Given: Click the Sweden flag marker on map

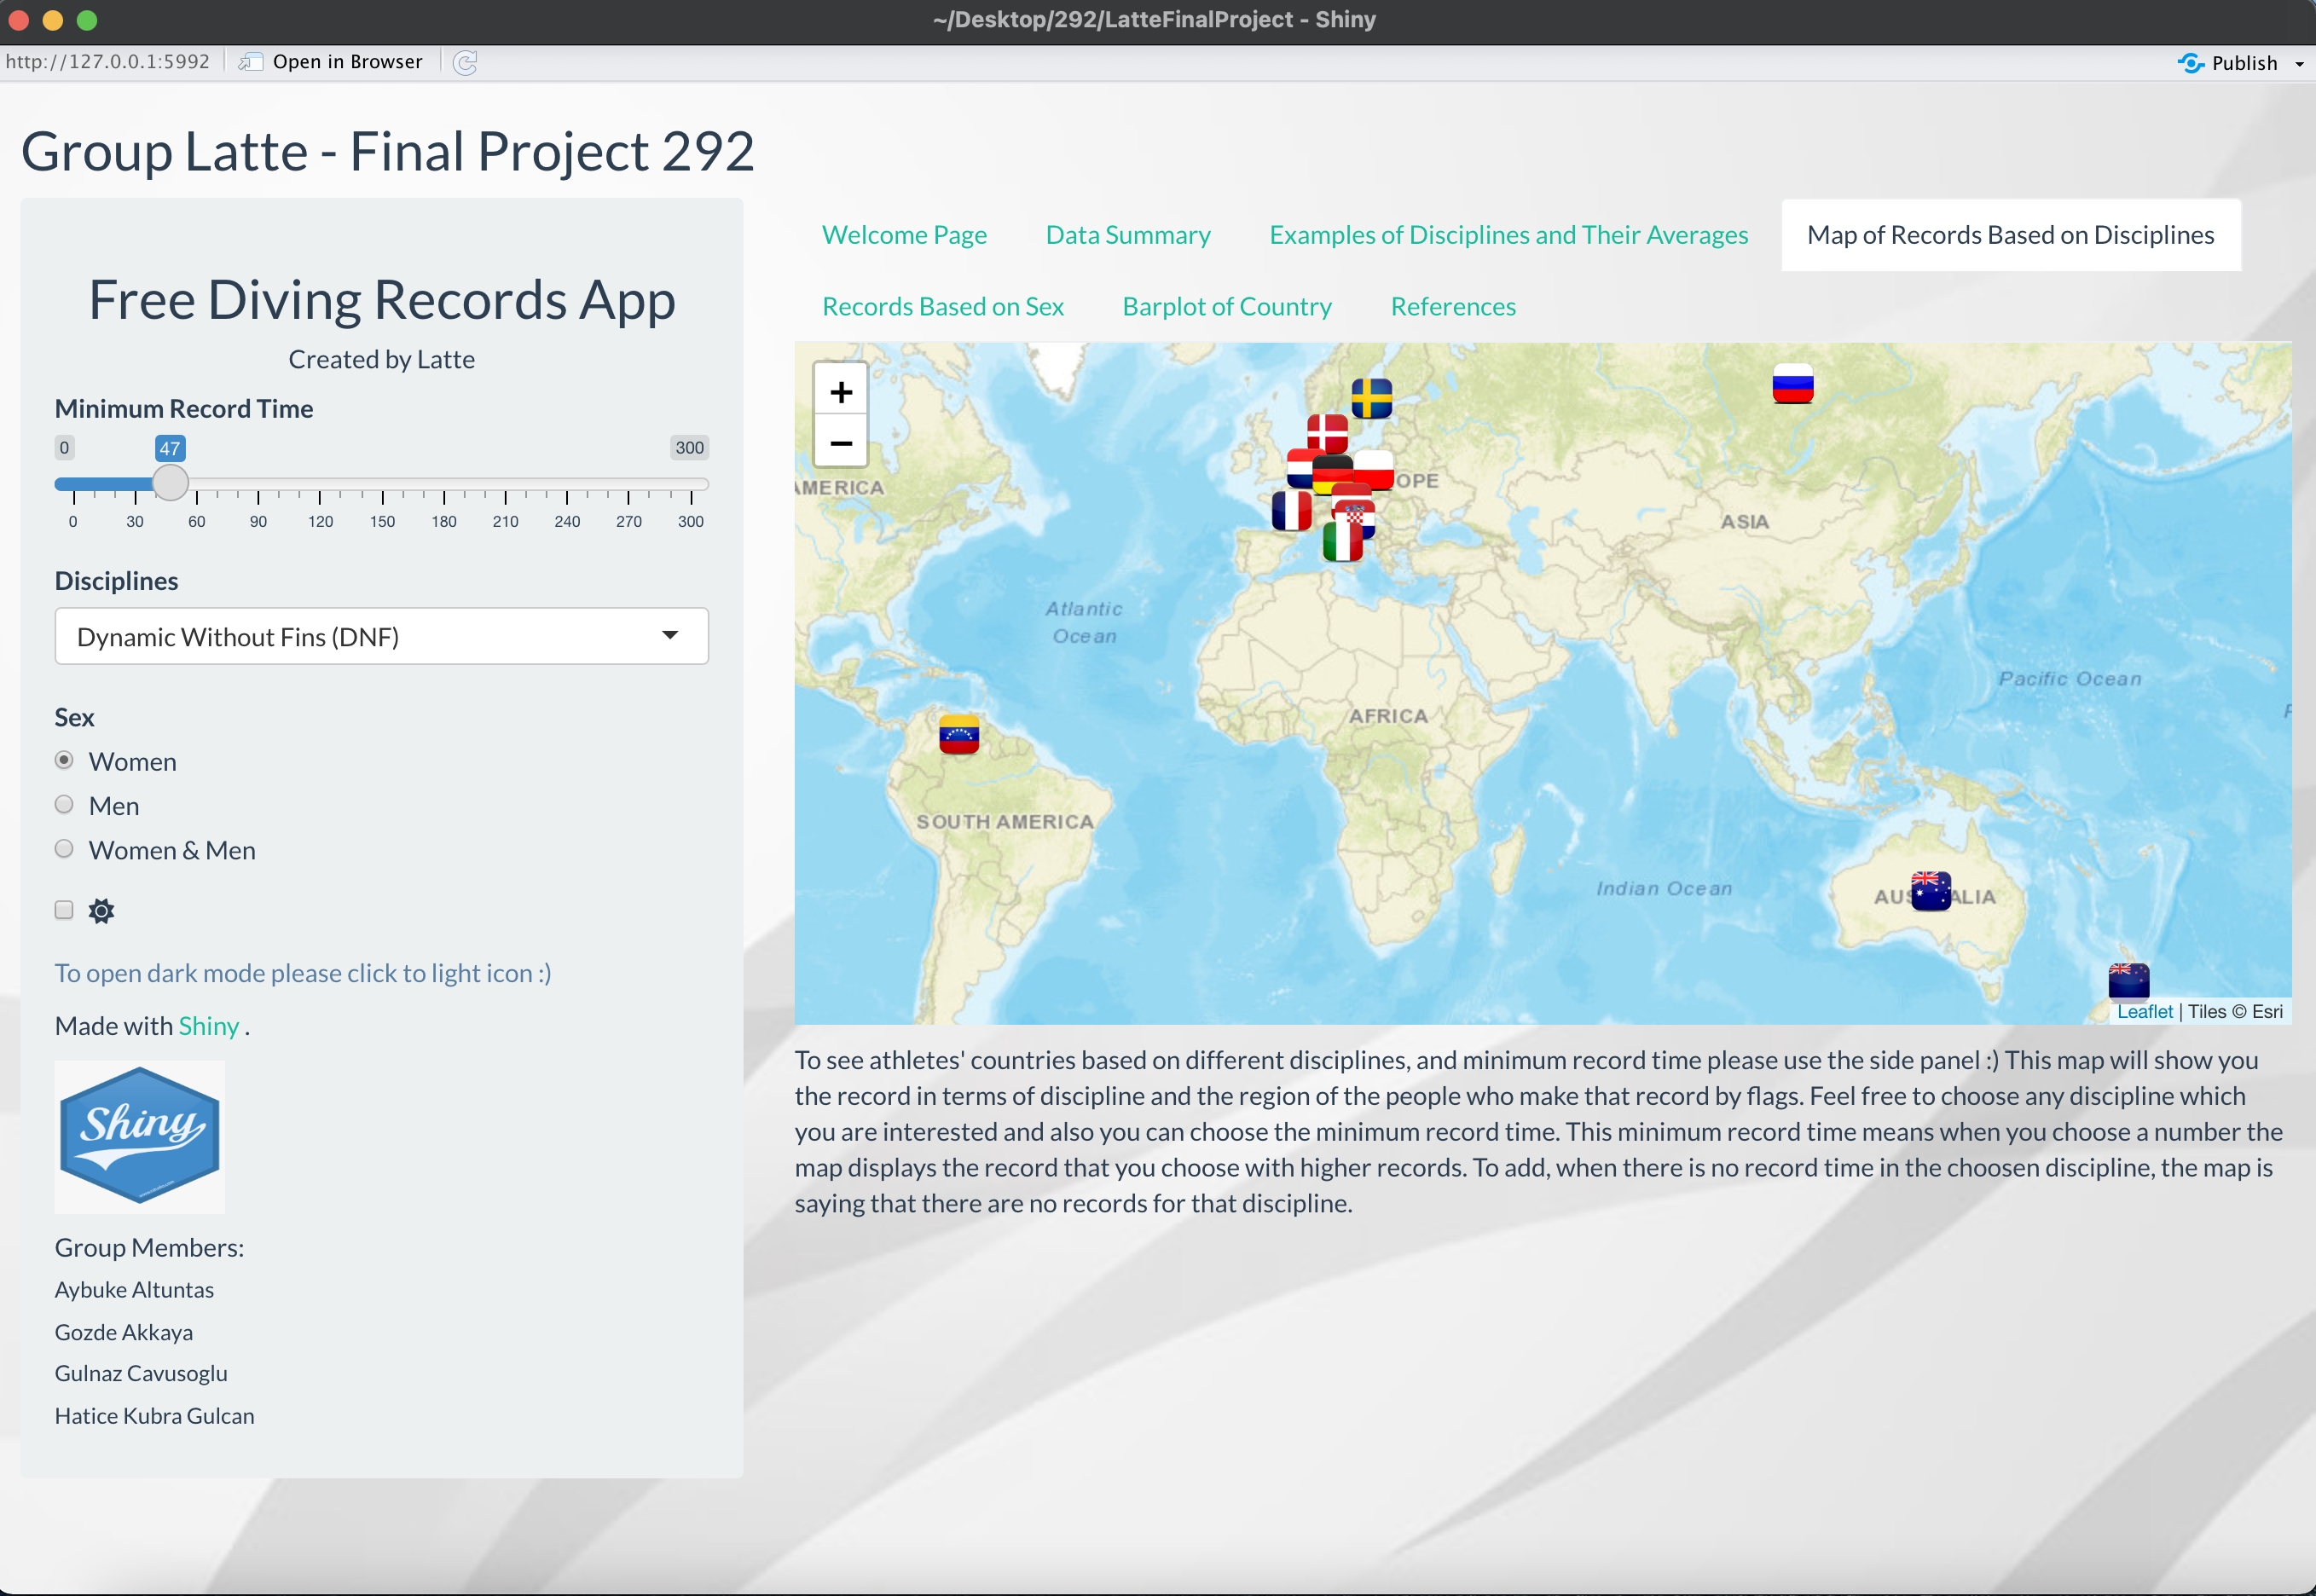Looking at the screenshot, I should 1371,398.
